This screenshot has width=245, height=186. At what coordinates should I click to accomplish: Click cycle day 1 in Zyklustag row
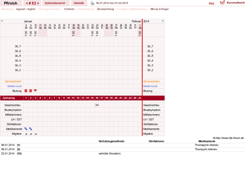pos(26,98)
